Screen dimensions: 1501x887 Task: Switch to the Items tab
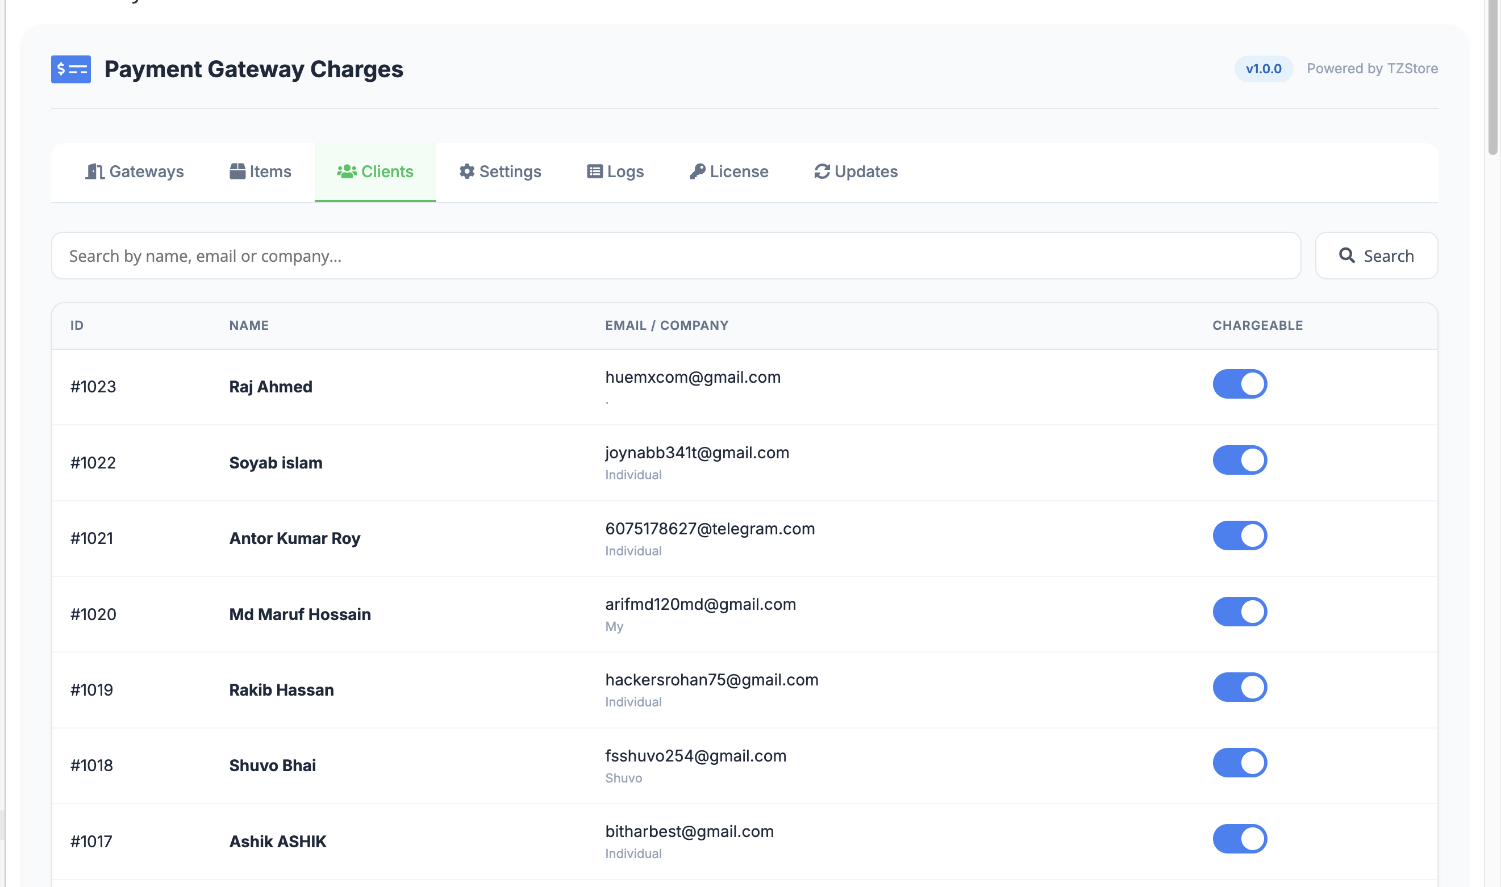[x=261, y=171]
